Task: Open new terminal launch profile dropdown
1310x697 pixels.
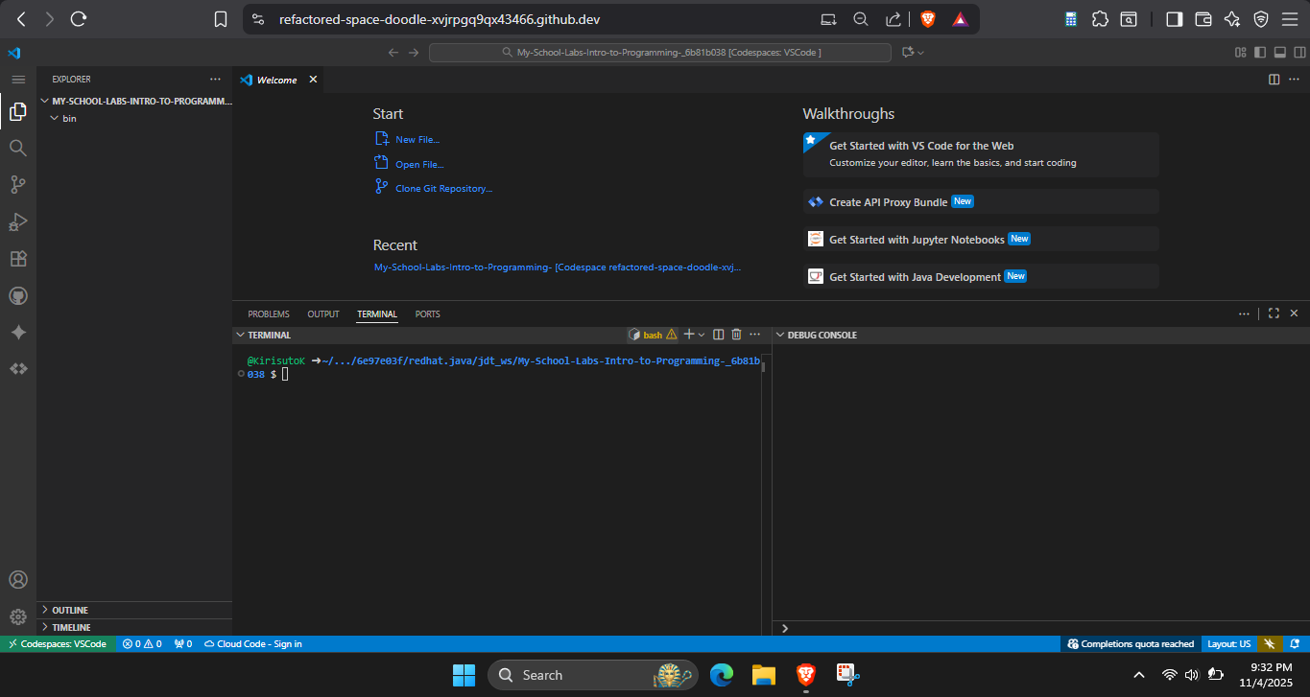Action: [x=702, y=335]
